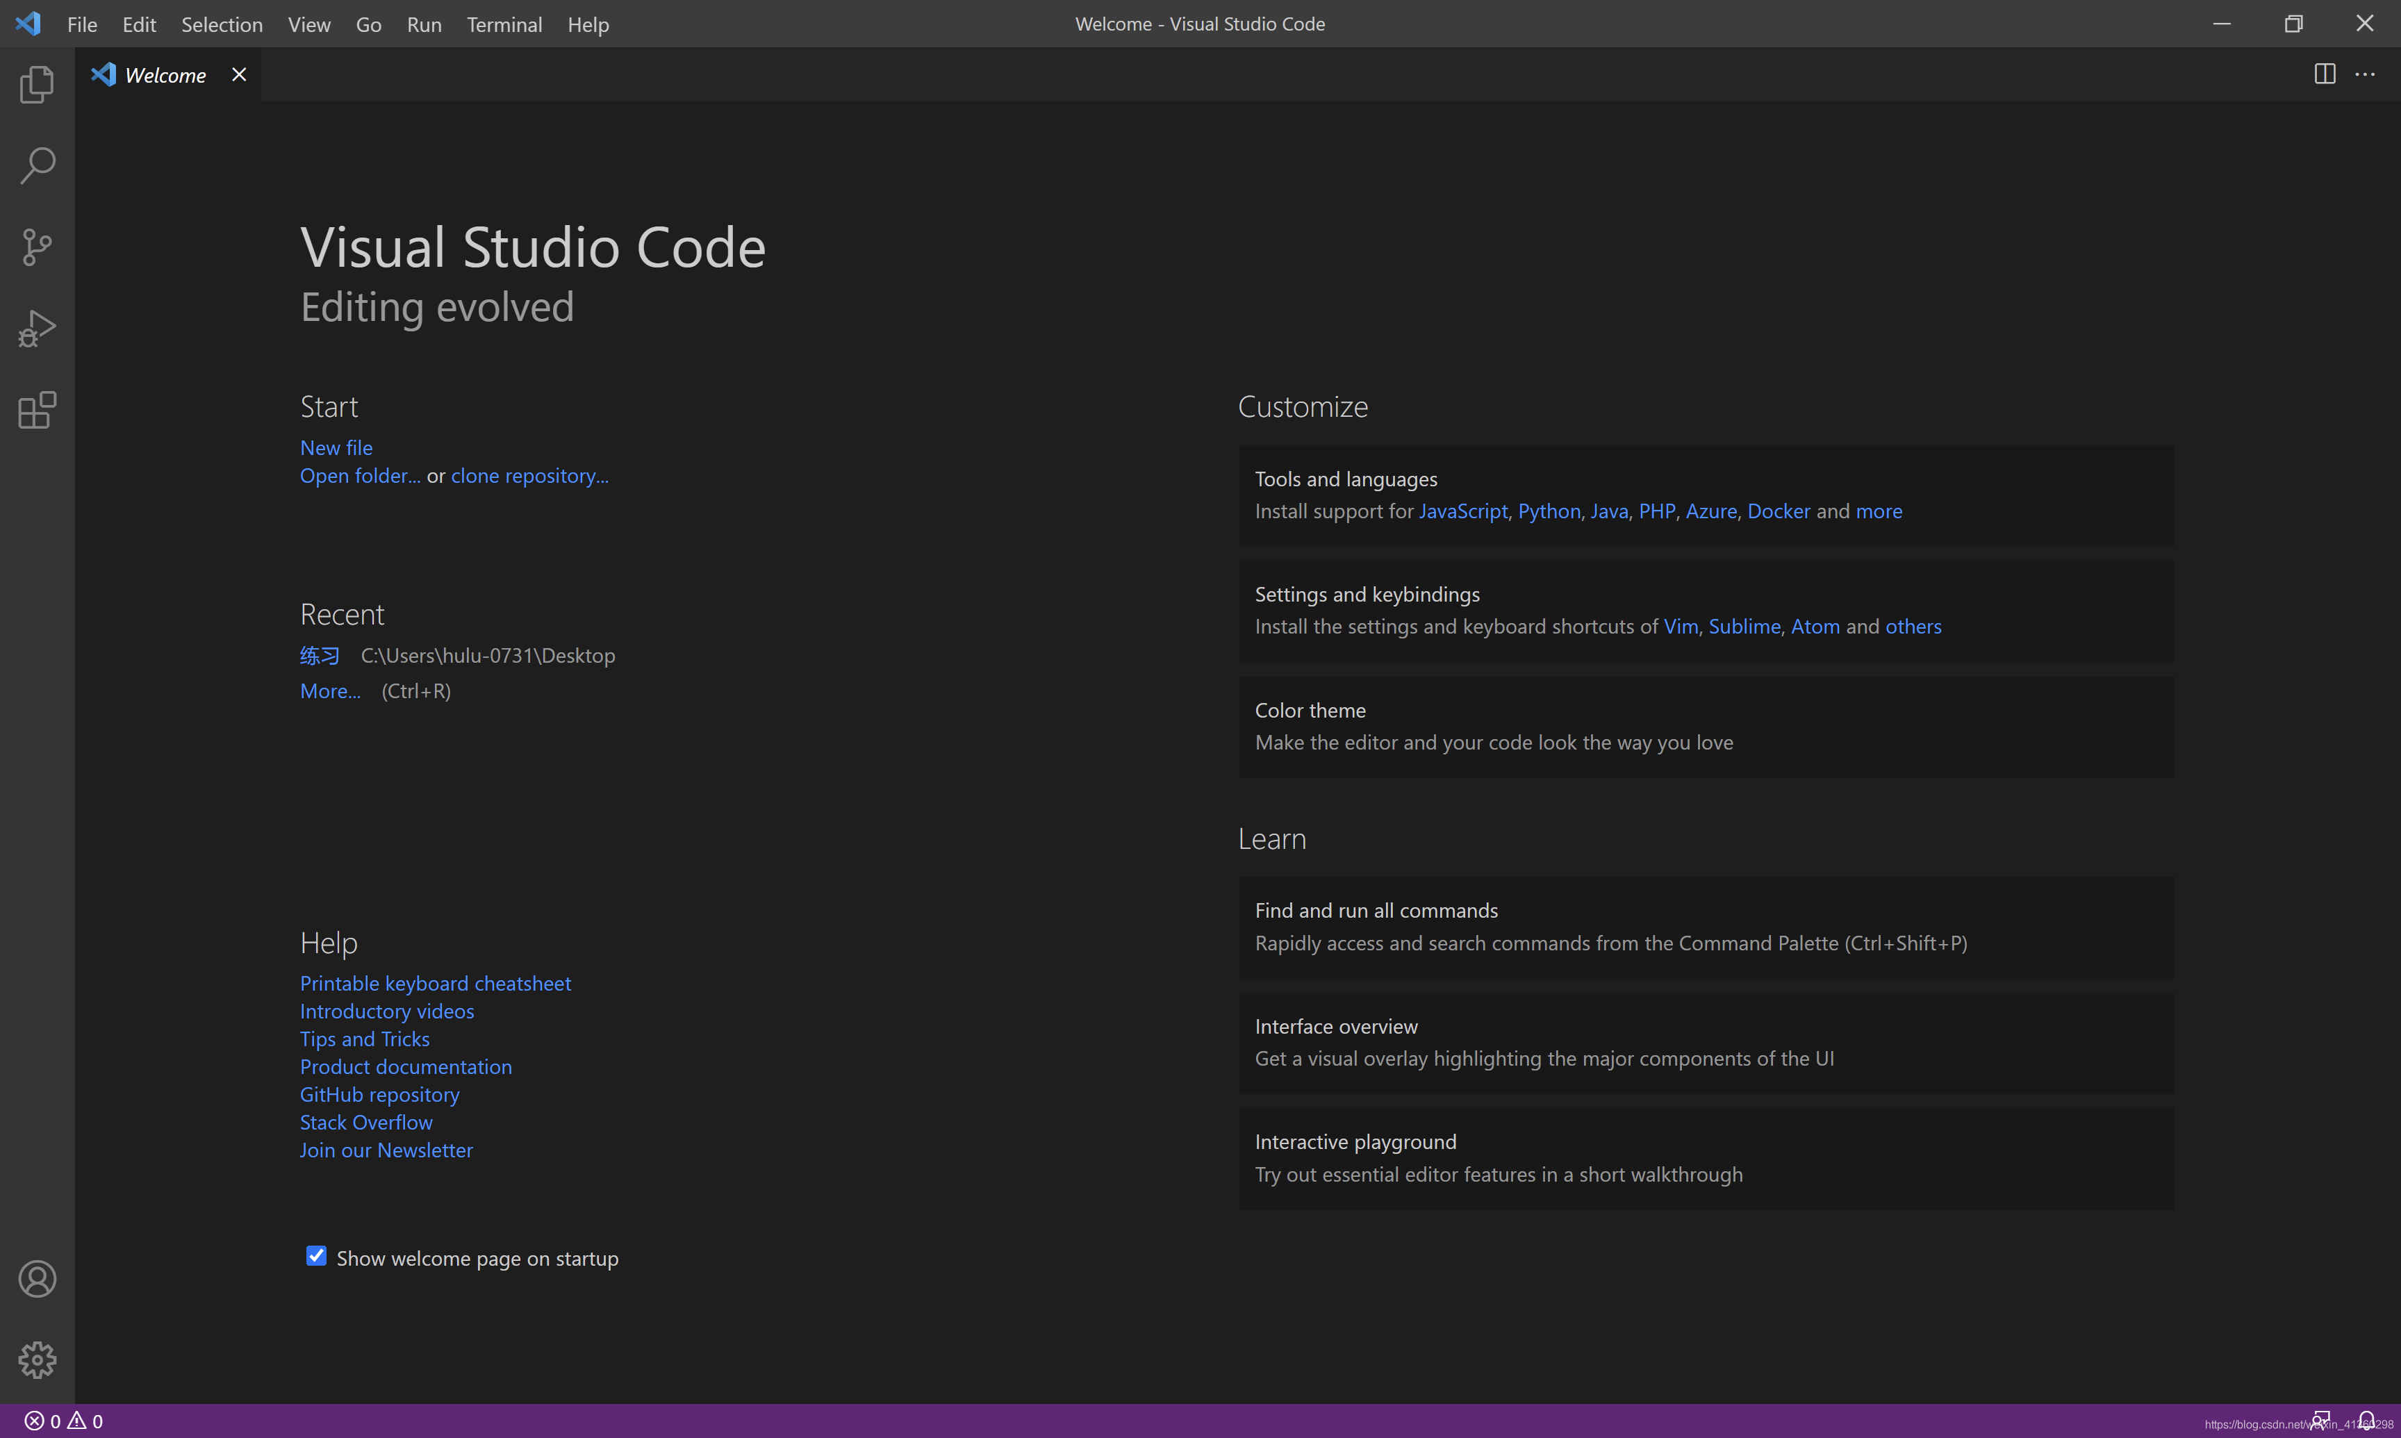The height and width of the screenshot is (1438, 2401).
Task: Open the More Actions ellipsis menu
Action: (2365, 74)
